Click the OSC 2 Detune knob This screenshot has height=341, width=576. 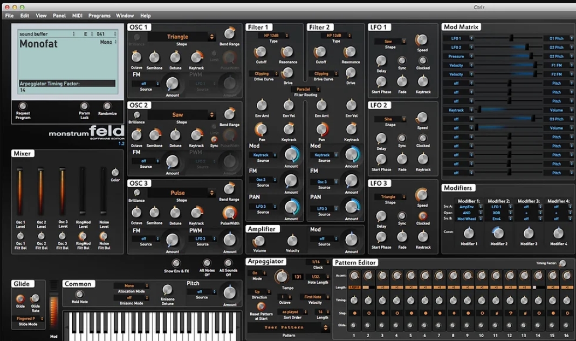coord(175,135)
